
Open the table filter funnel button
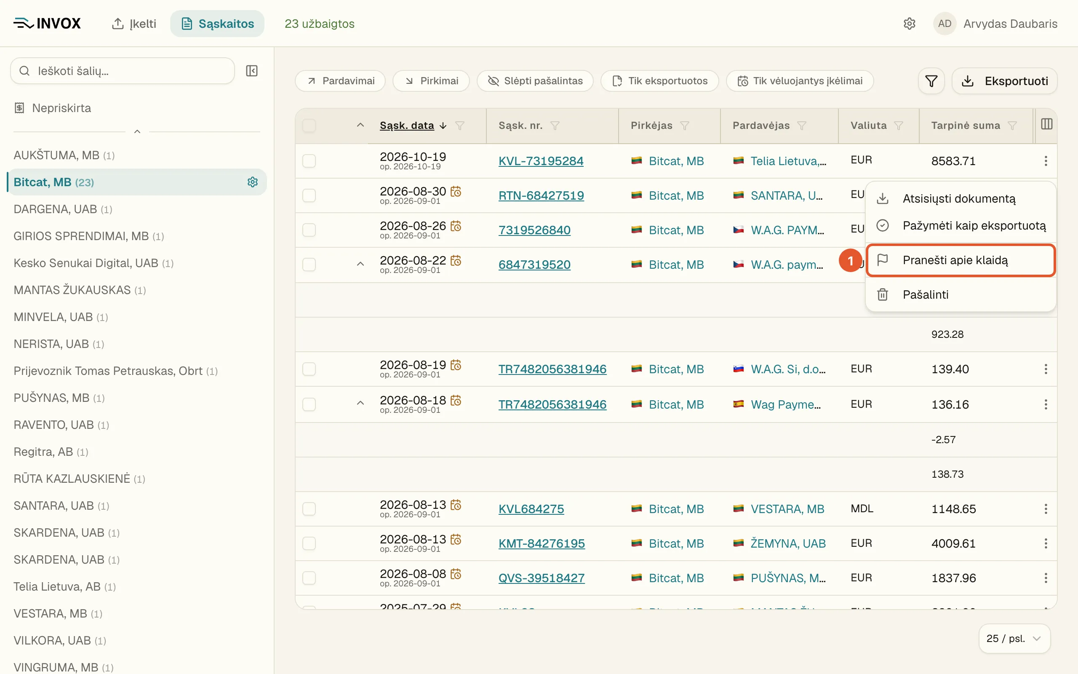931,81
